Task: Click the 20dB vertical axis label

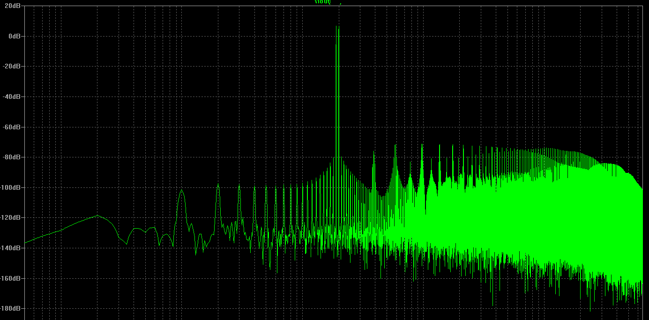Action: pyautogui.click(x=12, y=6)
